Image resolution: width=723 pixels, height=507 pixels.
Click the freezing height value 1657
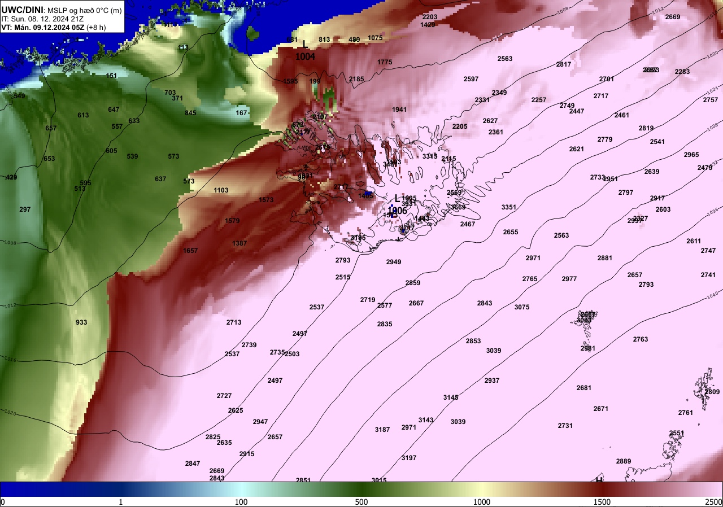point(190,251)
